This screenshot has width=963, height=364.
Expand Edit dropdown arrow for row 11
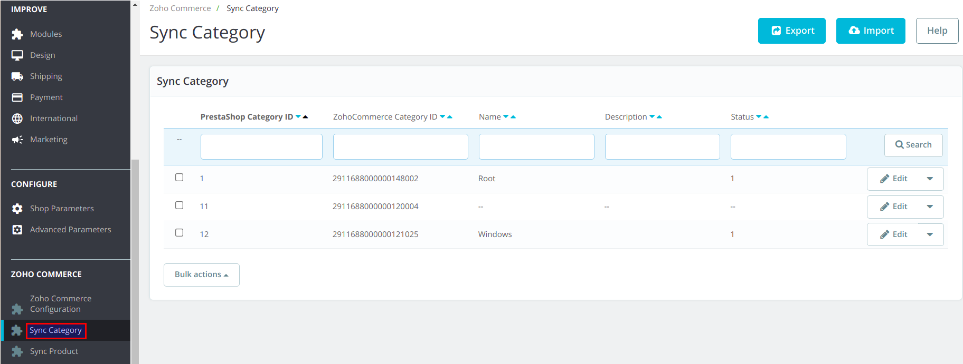[x=930, y=207]
